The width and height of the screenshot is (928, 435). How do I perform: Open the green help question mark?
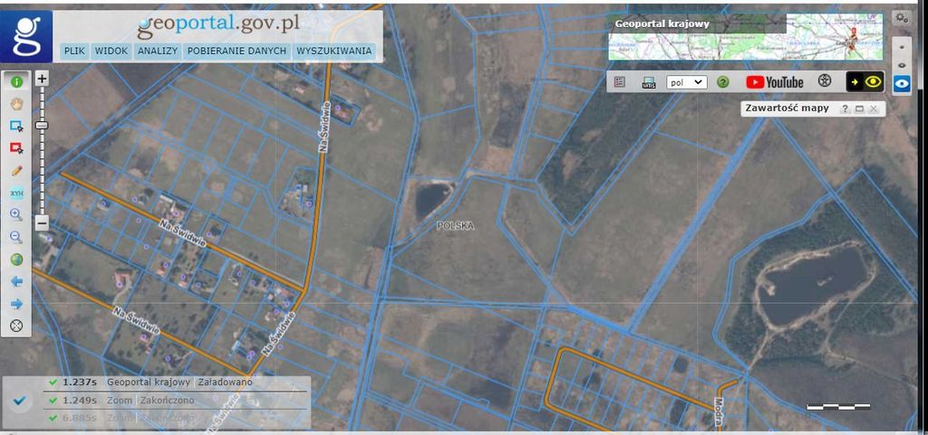pos(723,81)
